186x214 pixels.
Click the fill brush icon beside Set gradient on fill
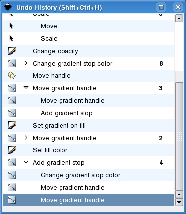point(12,125)
